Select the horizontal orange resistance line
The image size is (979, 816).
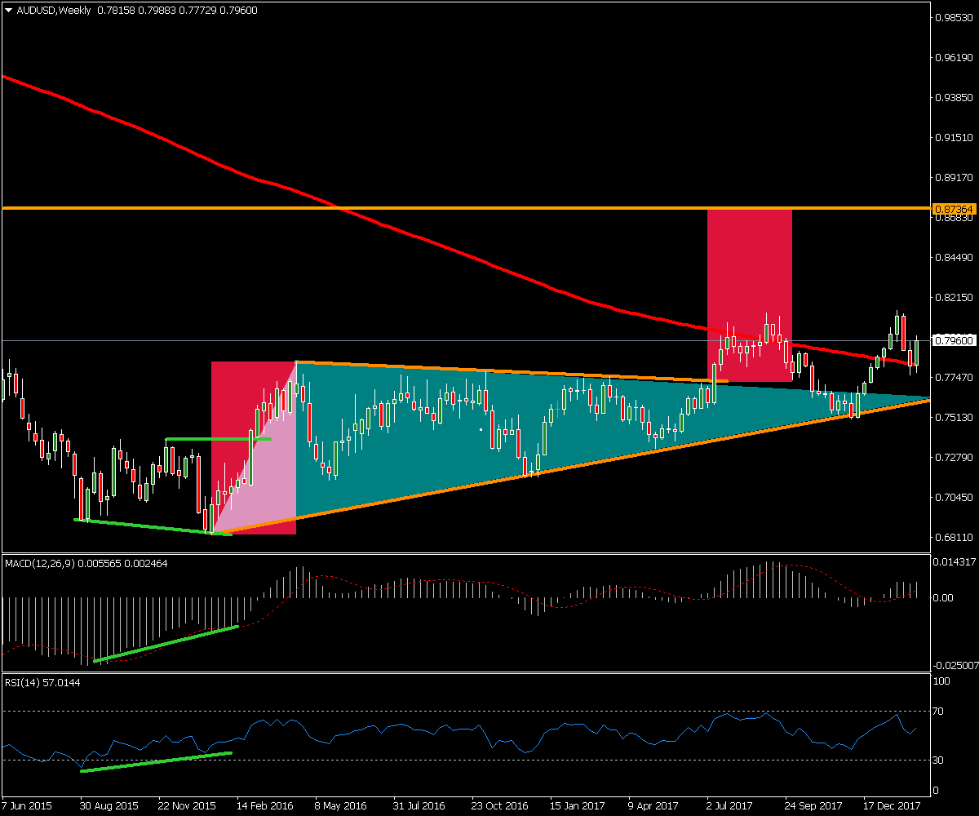point(489,209)
